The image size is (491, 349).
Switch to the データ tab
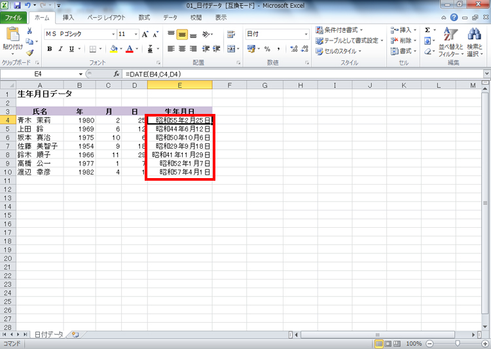[x=170, y=18]
